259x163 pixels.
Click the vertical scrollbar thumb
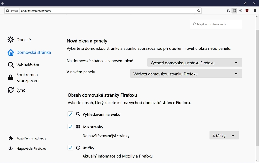click(x=257, y=87)
